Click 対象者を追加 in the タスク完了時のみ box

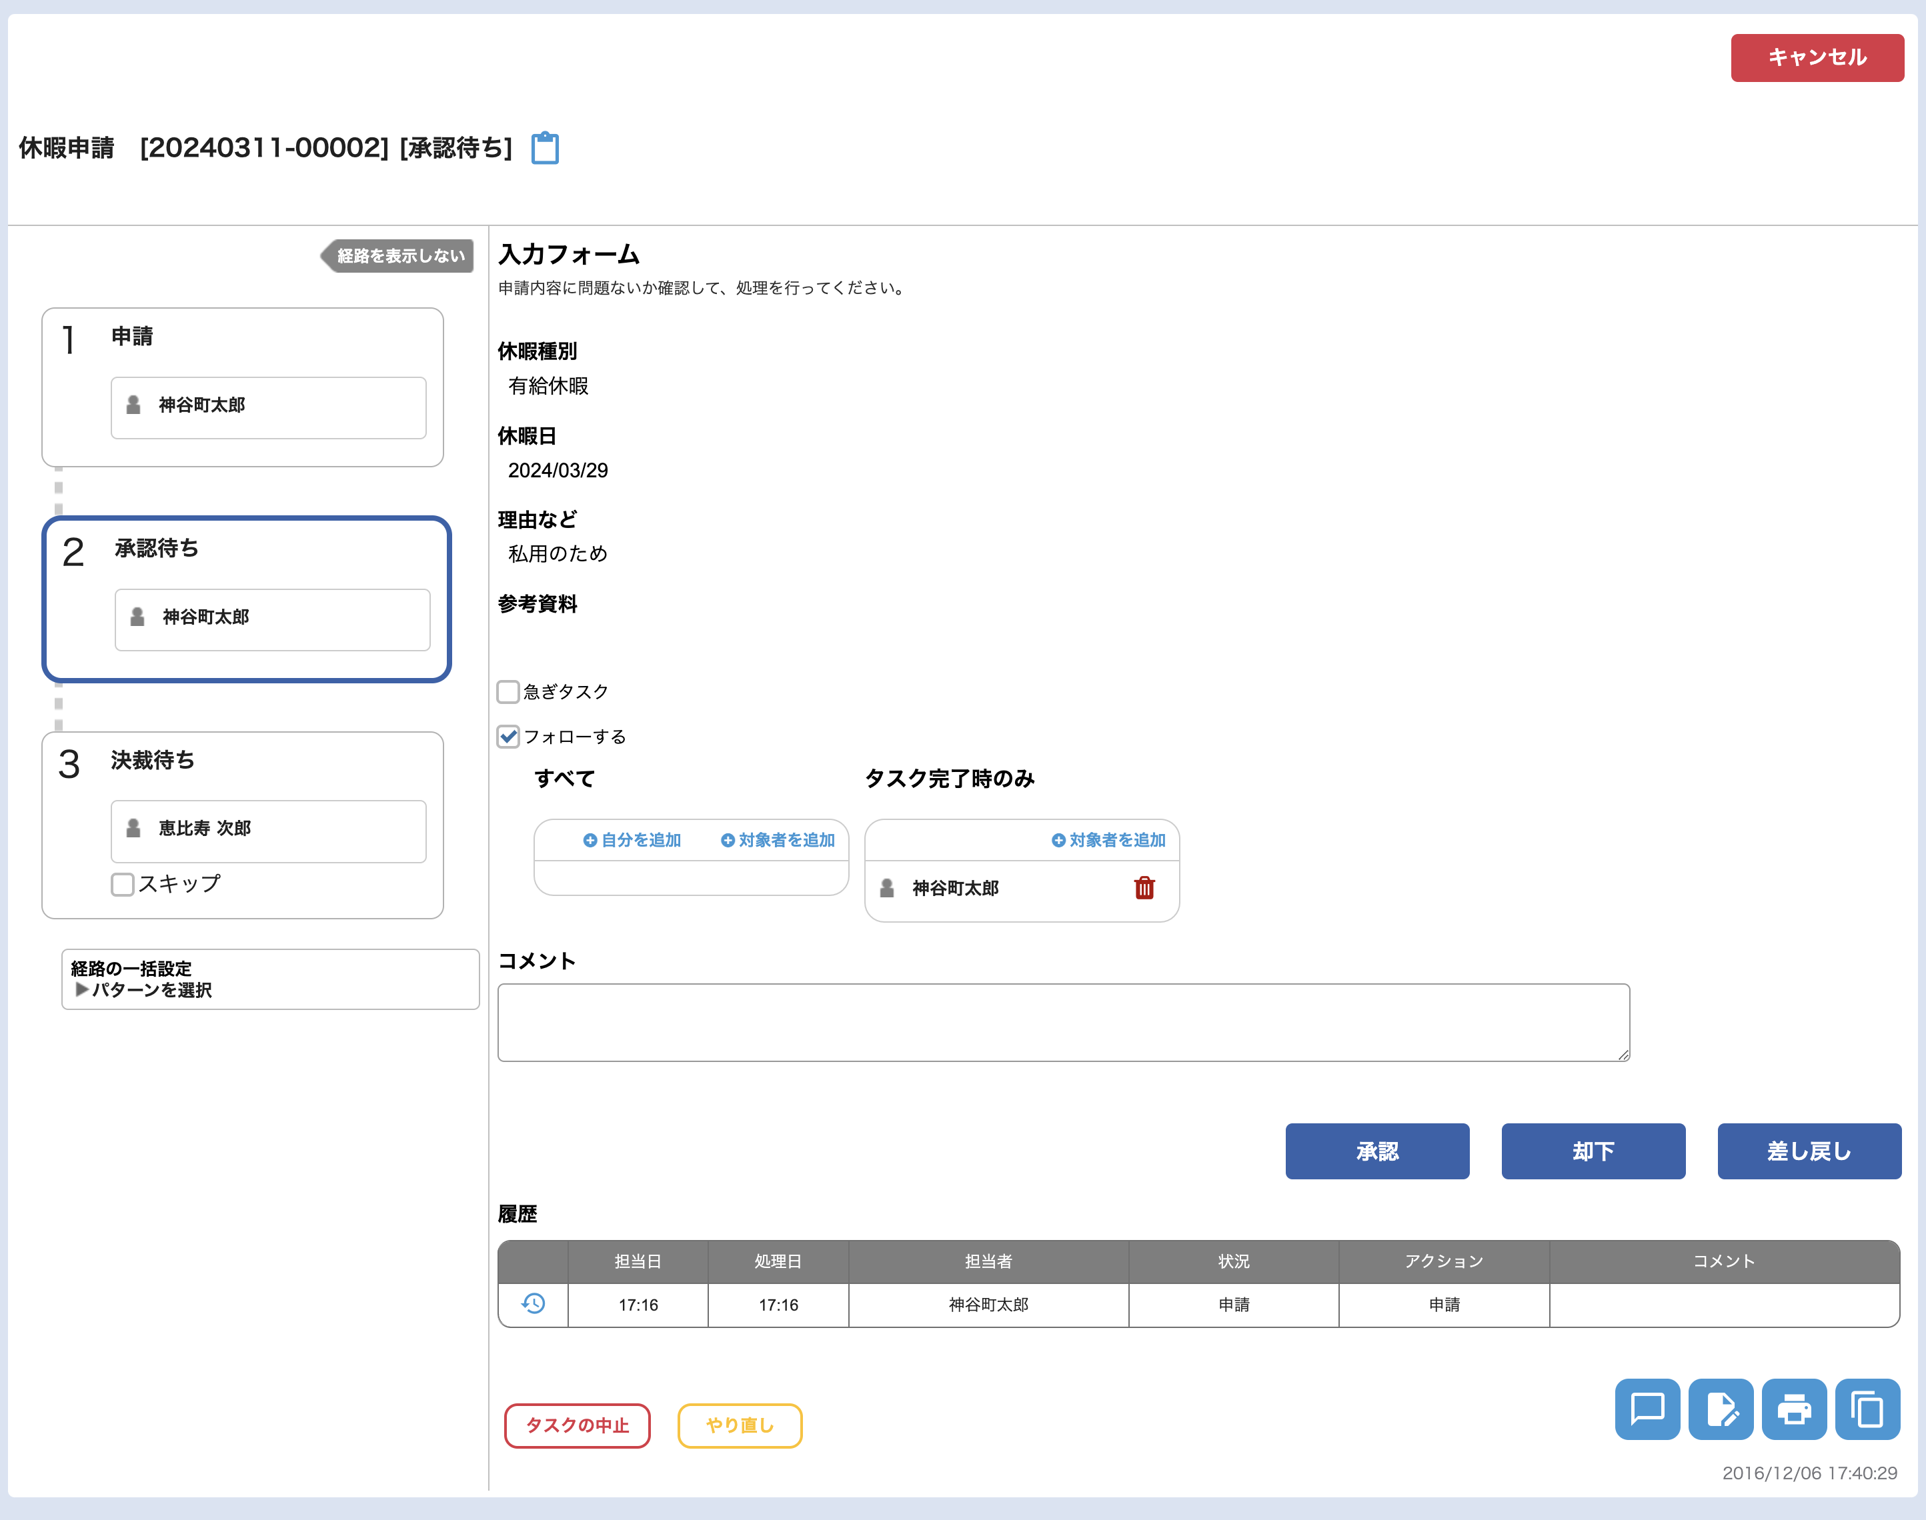[x=1109, y=840]
